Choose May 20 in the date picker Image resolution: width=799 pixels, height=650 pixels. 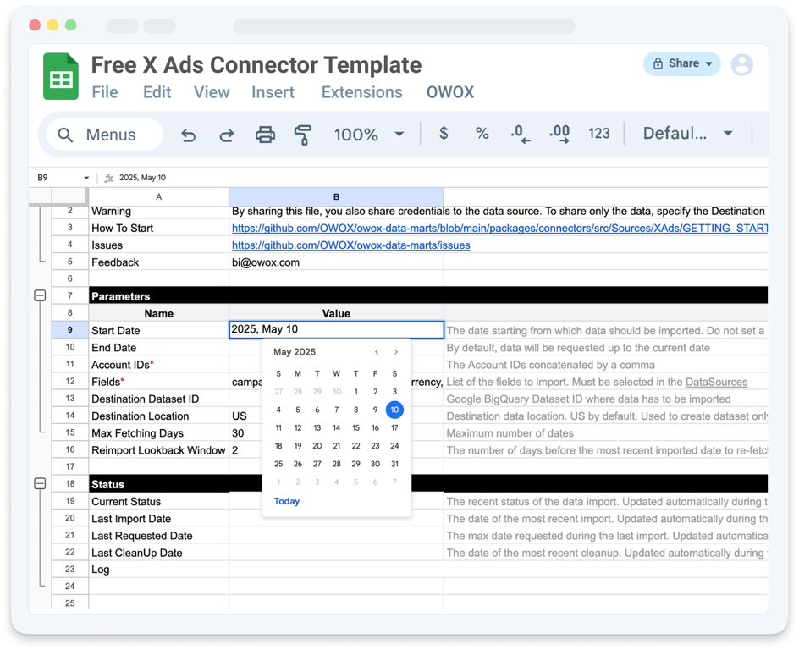(317, 446)
